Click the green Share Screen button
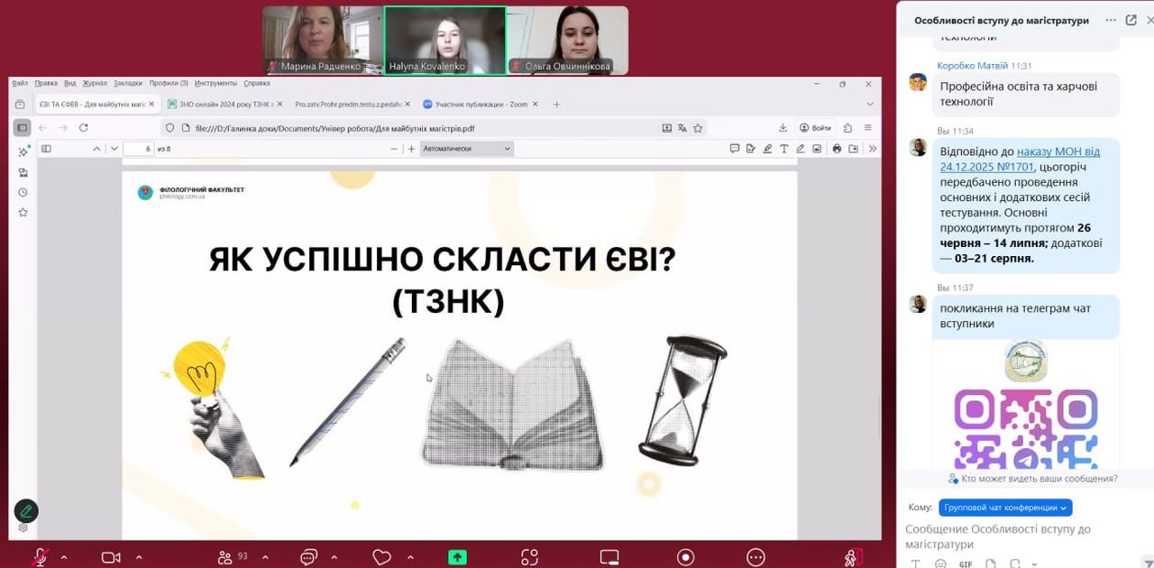The width and height of the screenshot is (1154, 568). (x=458, y=557)
